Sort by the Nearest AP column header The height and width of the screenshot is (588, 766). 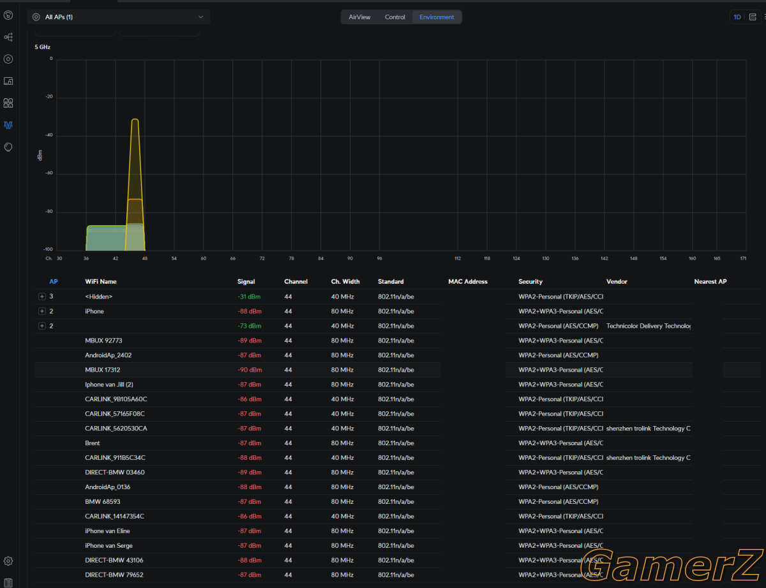click(710, 282)
